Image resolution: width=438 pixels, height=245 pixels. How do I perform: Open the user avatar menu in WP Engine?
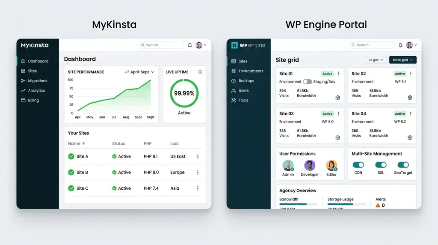tap(411, 45)
